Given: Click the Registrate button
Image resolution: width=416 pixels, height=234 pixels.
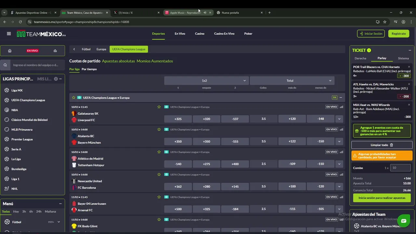Looking at the screenshot, I should [x=398, y=33].
